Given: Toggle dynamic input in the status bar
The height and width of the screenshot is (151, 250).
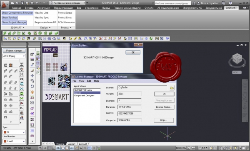Looking at the screenshot, I should (x=80, y=148).
